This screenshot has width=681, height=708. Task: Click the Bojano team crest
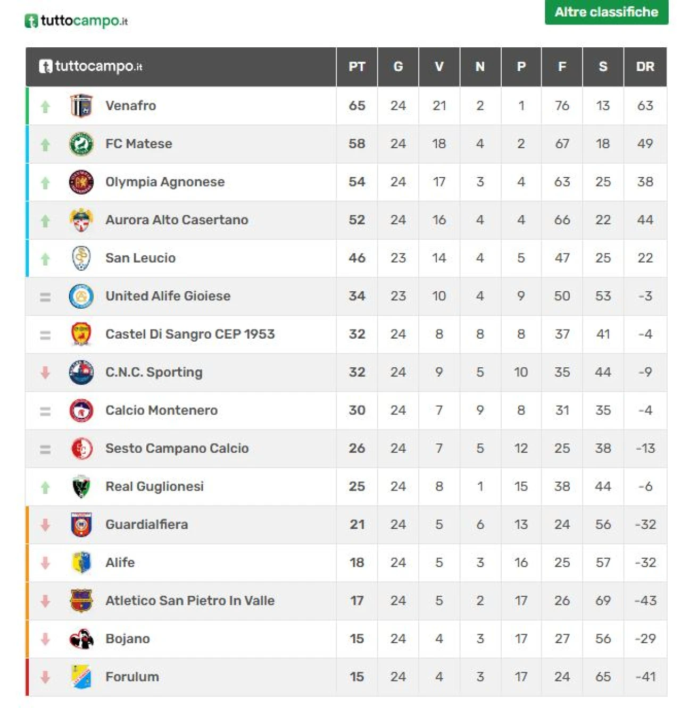coord(81,639)
